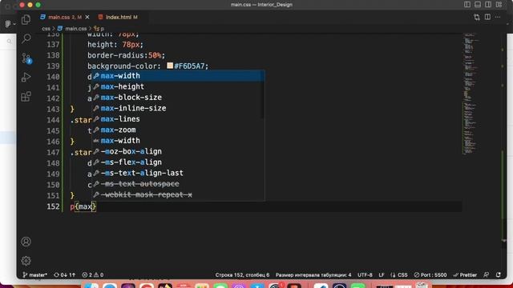Screen dimensions: 513x288
Task: Place cursor after max on line 152
Action: pyautogui.click(x=92, y=206)
